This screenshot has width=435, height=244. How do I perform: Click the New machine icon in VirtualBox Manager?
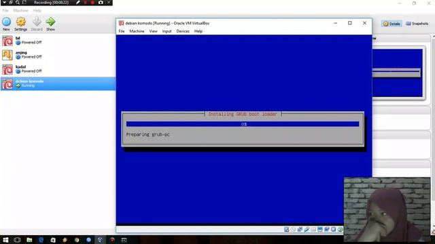pyautogui.click(x=6, y=22)
